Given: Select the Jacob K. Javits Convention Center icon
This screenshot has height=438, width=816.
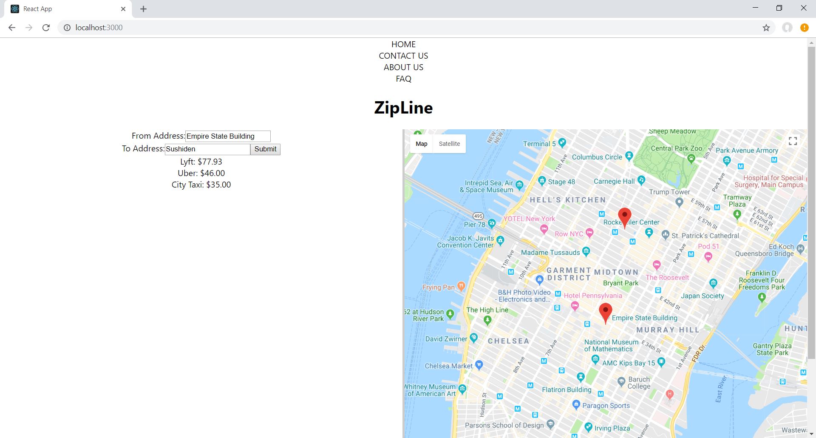Looking at the screenshot, I should tap(500, 240).
